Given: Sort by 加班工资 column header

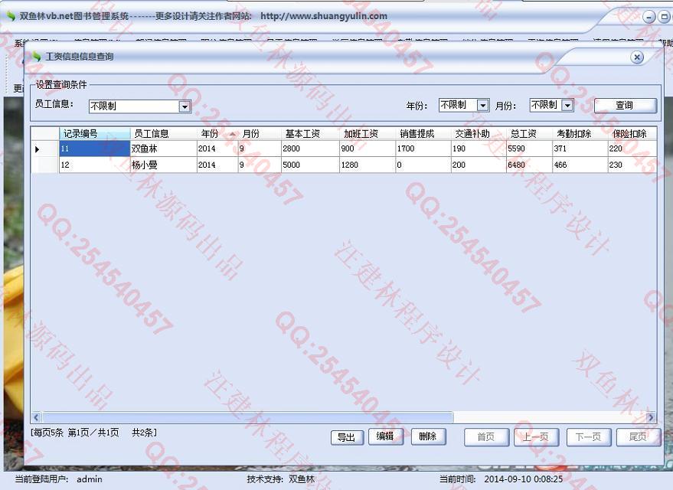Looking at the screenshot, I should tap(368, 134).
